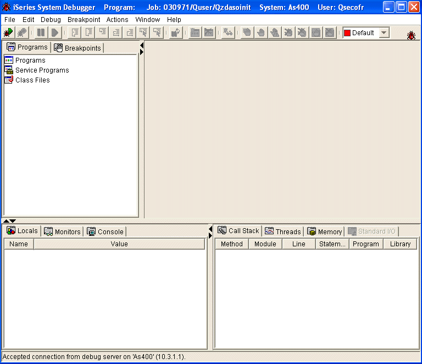
Task: Switch to the Console tab
Action: (105, 231)
